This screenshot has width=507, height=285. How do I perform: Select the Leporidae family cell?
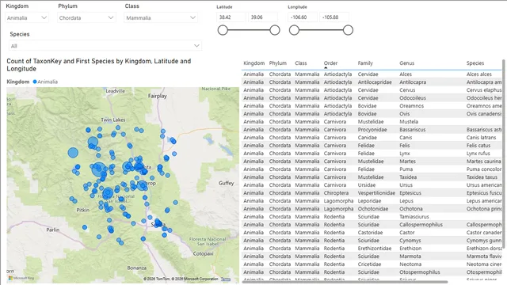pos(369,200)
